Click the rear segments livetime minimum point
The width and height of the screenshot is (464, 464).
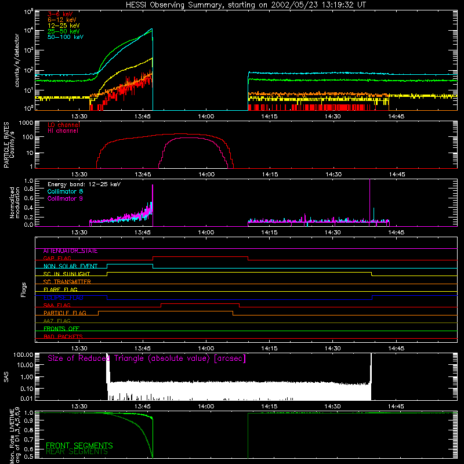(153, 458)
